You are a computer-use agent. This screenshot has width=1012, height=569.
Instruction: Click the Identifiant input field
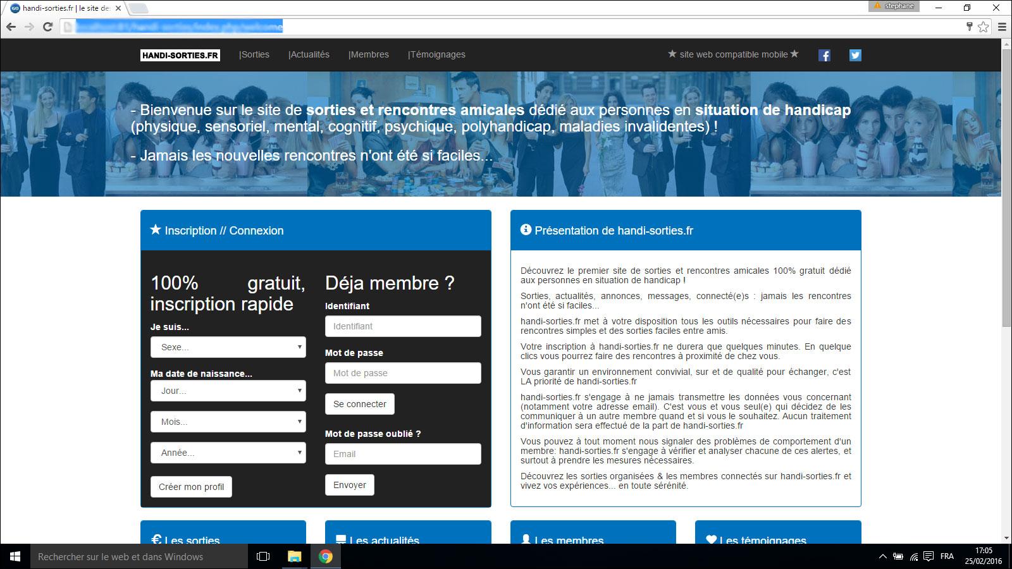pos(403,326)
